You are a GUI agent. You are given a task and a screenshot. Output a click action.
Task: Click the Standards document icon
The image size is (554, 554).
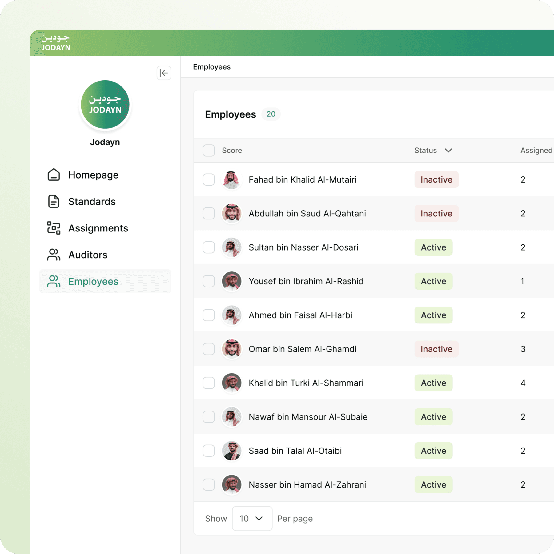(54, 202)
